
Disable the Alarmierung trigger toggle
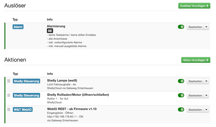[x=181, y=27]
